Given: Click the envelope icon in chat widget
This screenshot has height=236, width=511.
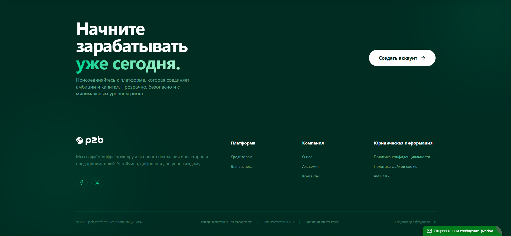Looking at the screenshot, I should click(429, 231).
